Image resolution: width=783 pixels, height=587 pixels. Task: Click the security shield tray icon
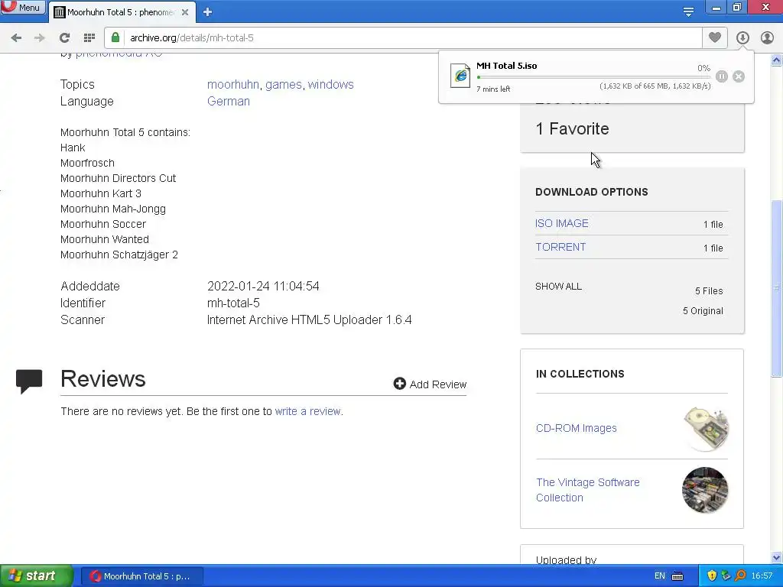pos(712,576)
